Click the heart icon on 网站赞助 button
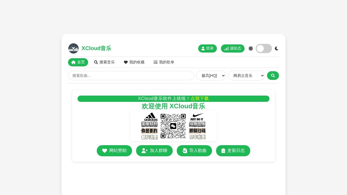This screenshot has width=347, height=195. click(105, 151)
